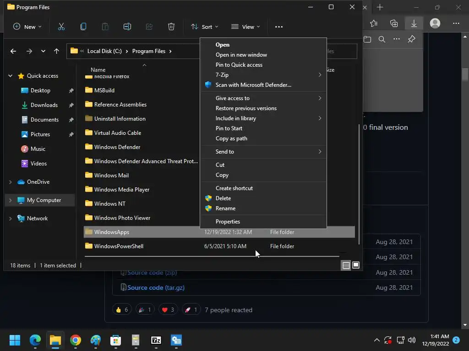This screenshot has width=469, height=351.
Task: Click the thumbs up reaction button
Action: coord(122,310)
